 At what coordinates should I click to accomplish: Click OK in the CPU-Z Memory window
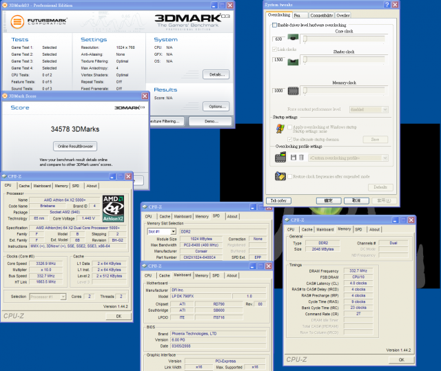tap(401, 360)
